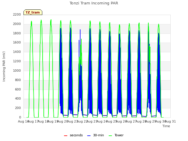Click the 800 y-axis tick label

pyautogui.click(x=18, y=80)
